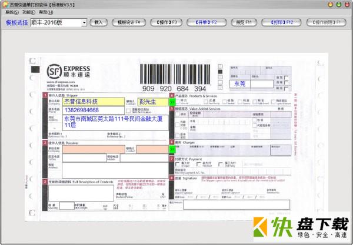Open 【操作说明】F1 instructions

coord(326,22)
